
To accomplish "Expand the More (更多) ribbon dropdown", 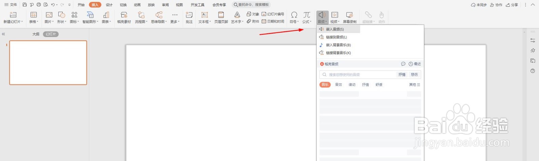I will (x=175, y=18).
